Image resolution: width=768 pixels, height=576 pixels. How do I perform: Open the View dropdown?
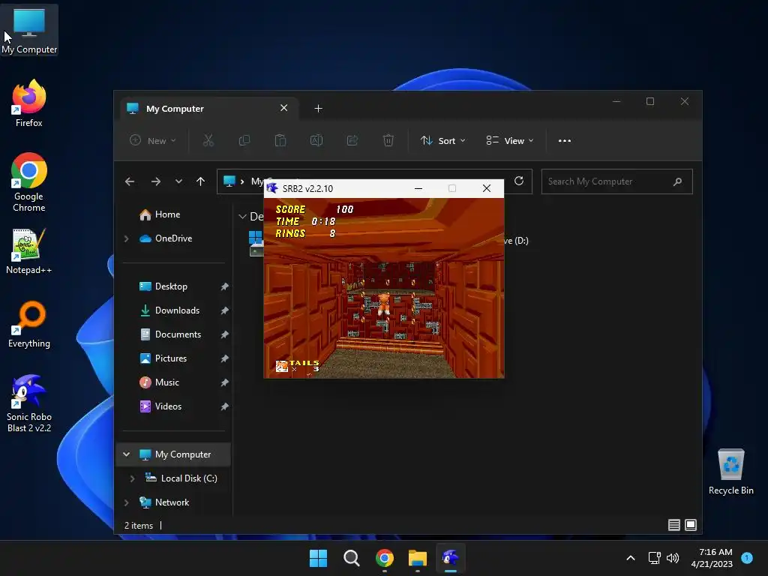pos(509,140)
